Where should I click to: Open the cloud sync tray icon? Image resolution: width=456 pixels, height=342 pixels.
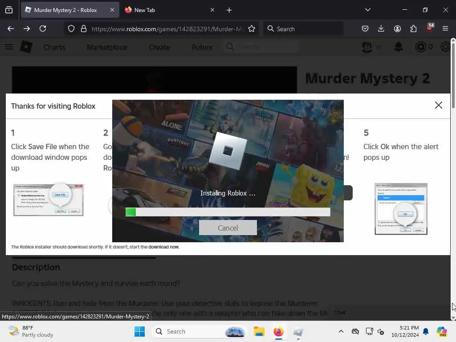[355, 331]
